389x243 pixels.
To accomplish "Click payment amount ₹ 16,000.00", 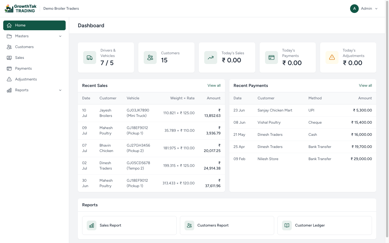I will click(361, 135).
